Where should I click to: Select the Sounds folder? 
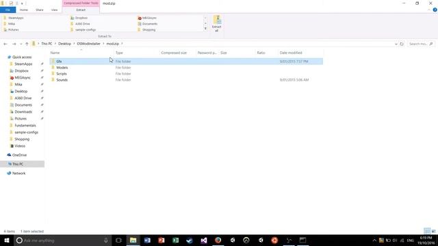pos(62,80)
